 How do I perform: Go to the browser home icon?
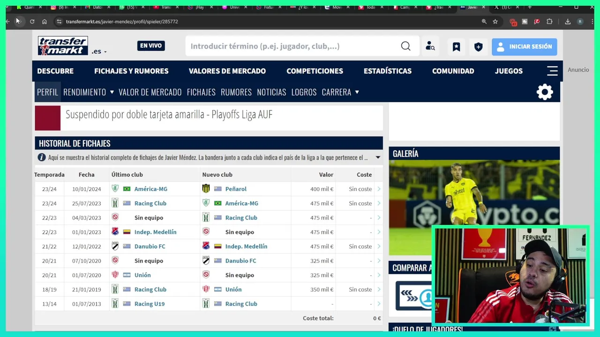point(45,22)
